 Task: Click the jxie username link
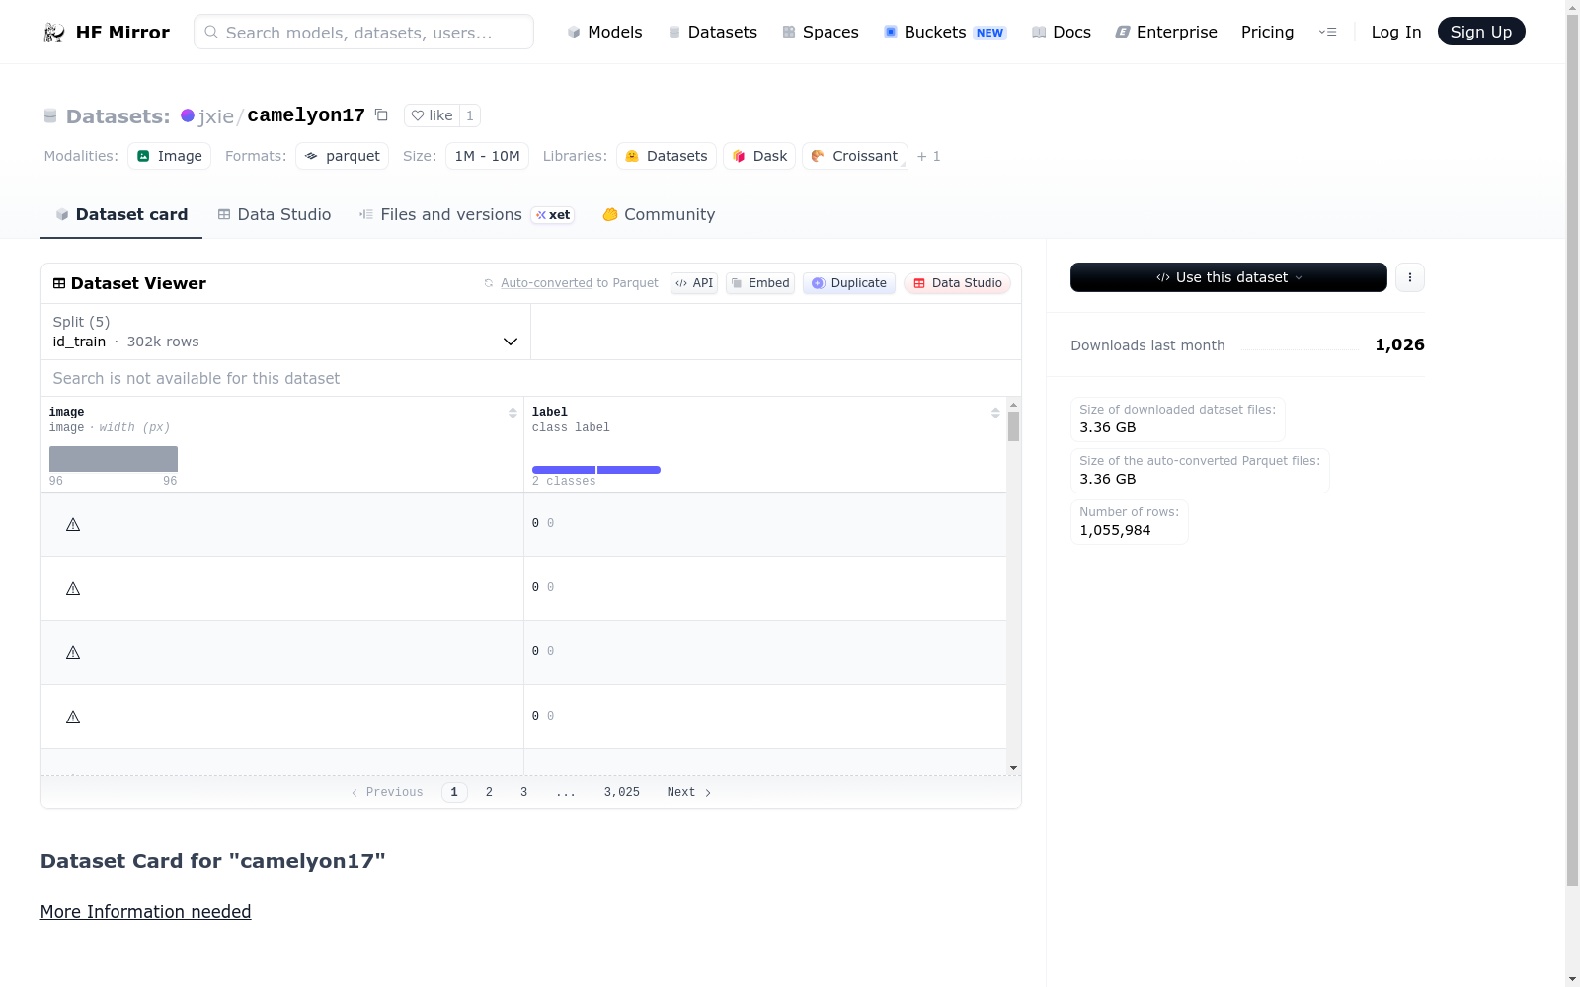pyautogui.click(x=216, y=116)
